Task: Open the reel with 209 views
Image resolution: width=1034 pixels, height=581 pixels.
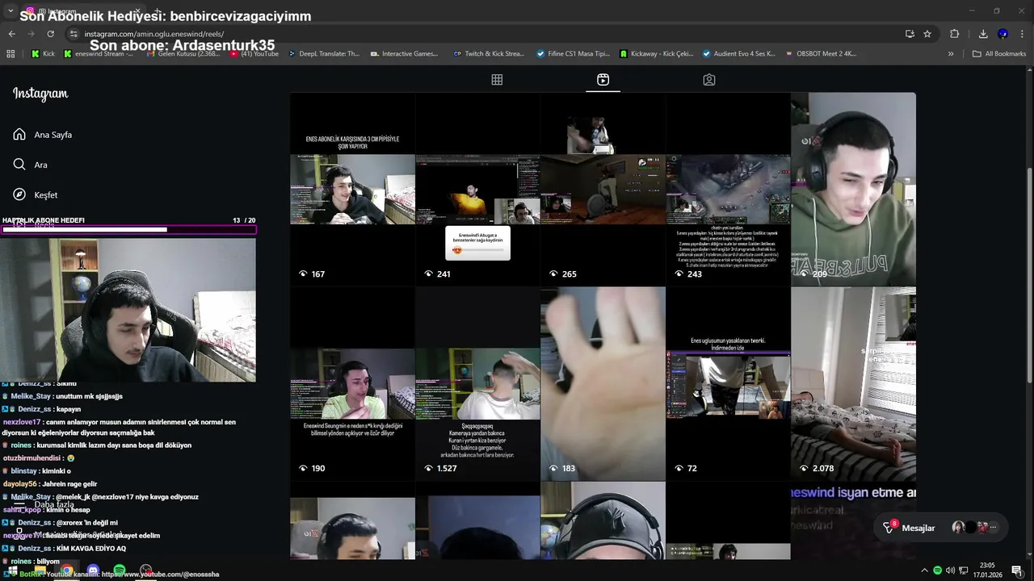Action: pos(853,189)
